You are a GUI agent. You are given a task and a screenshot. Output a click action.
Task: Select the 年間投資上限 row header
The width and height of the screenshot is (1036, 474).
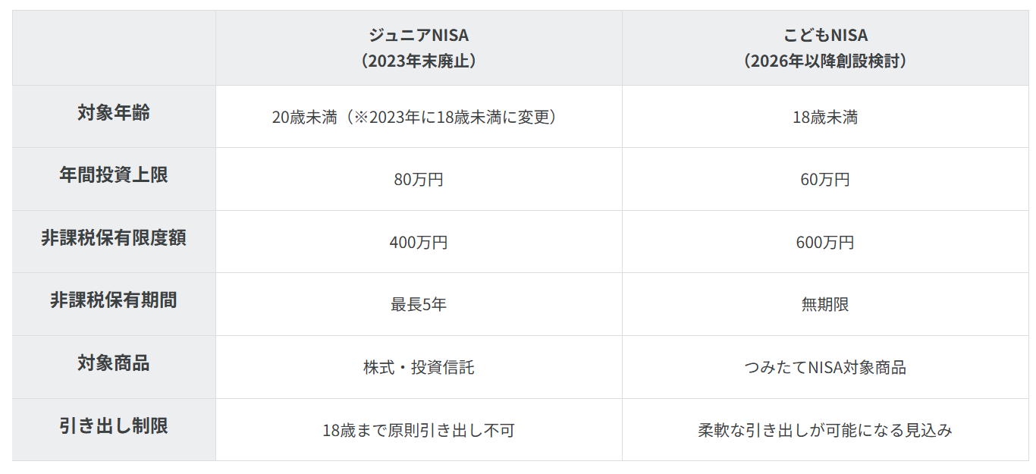[x=114, y=176]
